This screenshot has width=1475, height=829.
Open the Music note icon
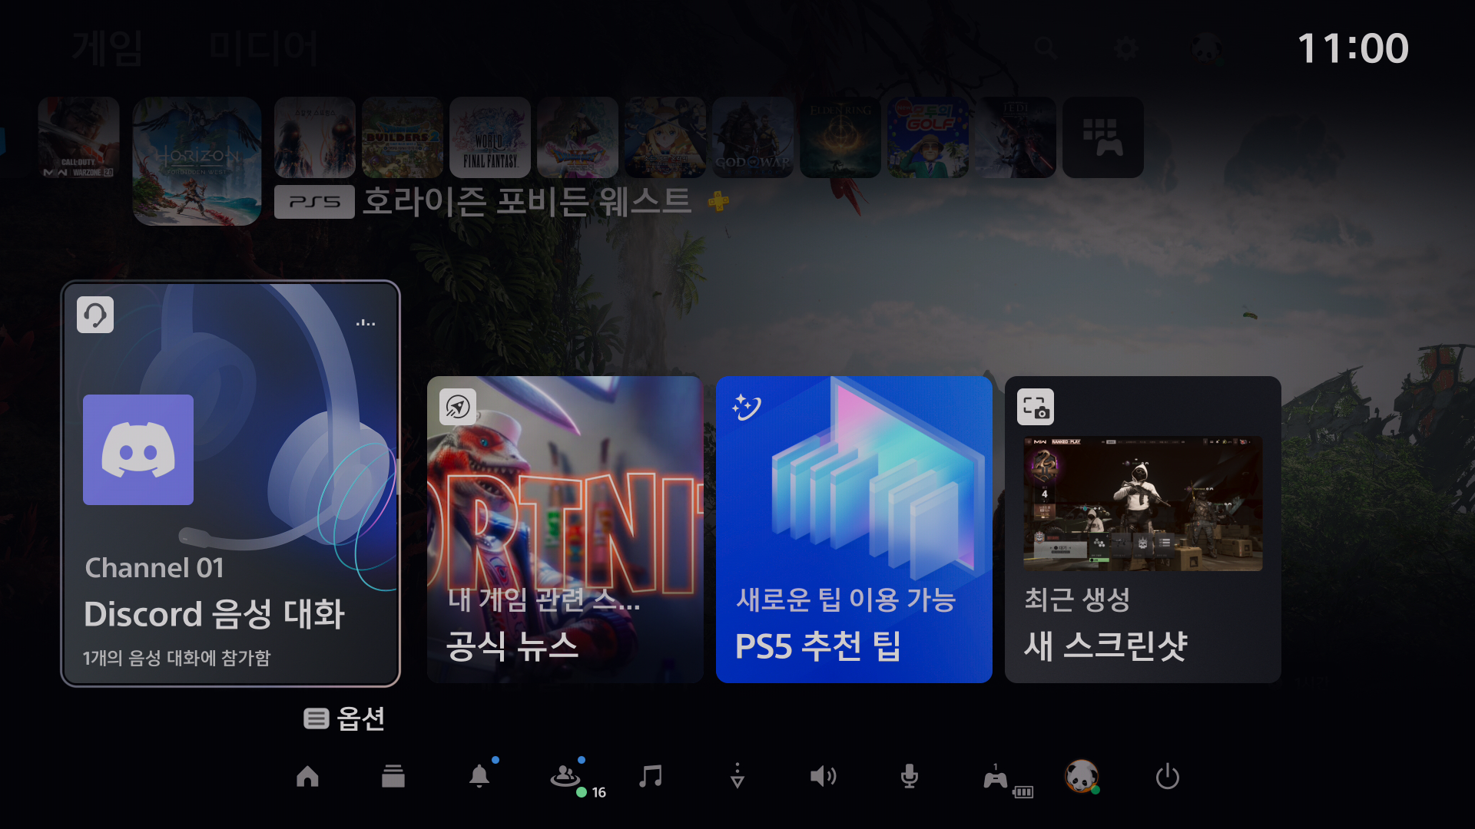coord(651,777)
